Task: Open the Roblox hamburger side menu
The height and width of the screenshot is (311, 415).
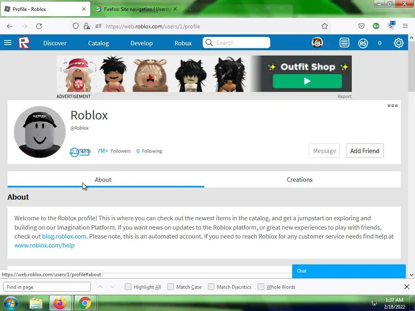Action: point(8,43)
